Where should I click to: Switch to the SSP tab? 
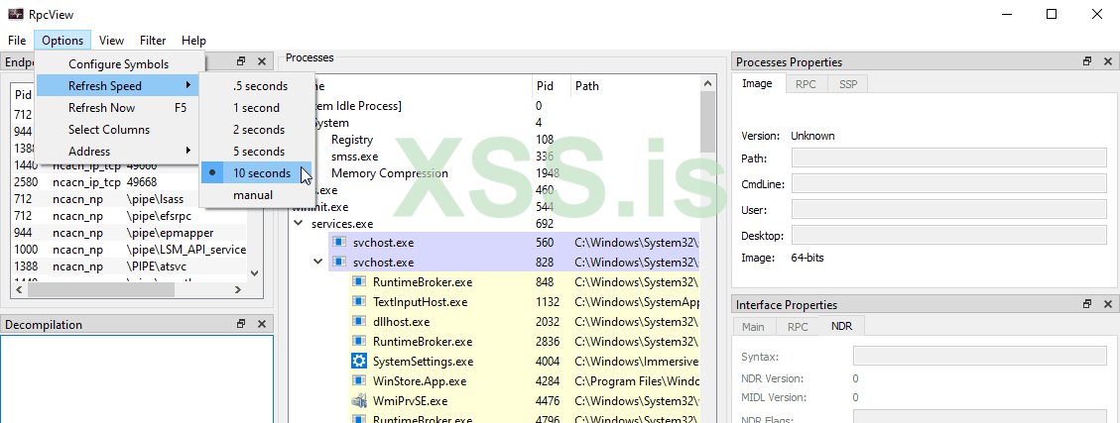point(848,84)
